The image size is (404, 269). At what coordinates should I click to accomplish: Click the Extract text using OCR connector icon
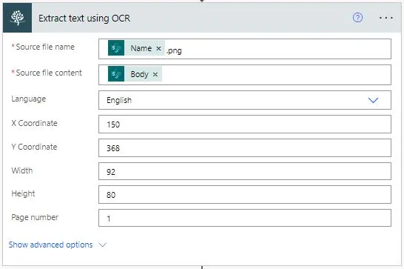coord(18,18)
